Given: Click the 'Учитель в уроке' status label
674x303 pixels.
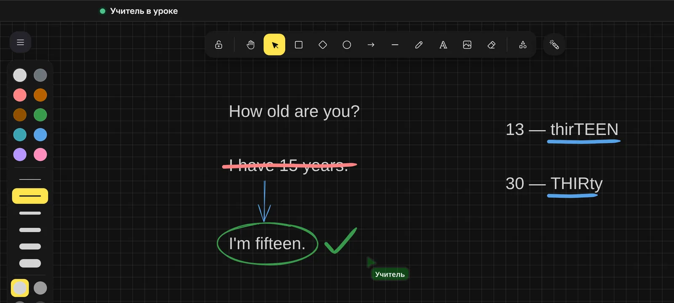Looking at the screenshot, I should click(x=144, y=11).
